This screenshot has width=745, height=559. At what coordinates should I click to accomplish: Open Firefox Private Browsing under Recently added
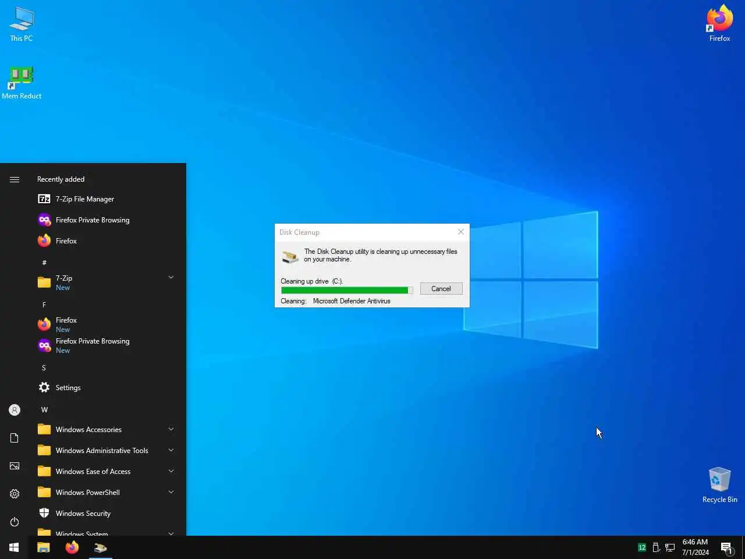coord(106,220)
